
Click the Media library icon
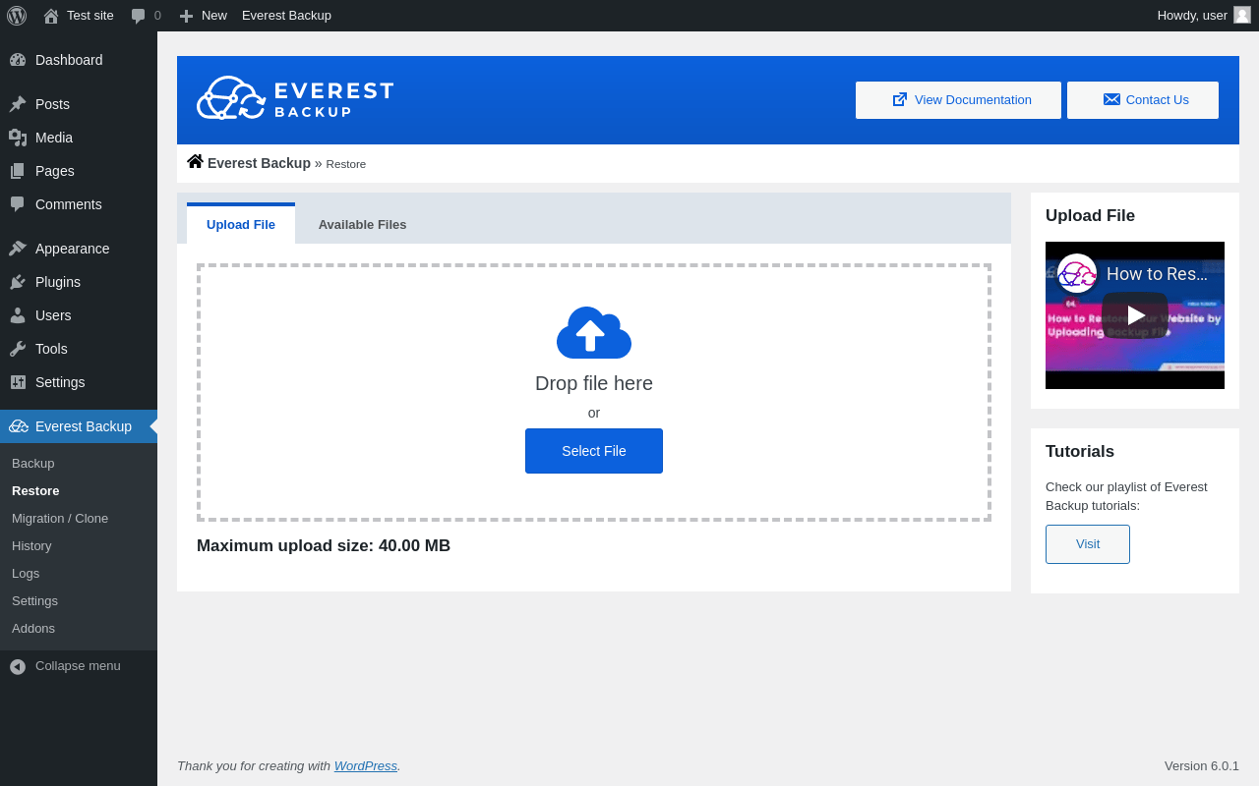(18, 138)
